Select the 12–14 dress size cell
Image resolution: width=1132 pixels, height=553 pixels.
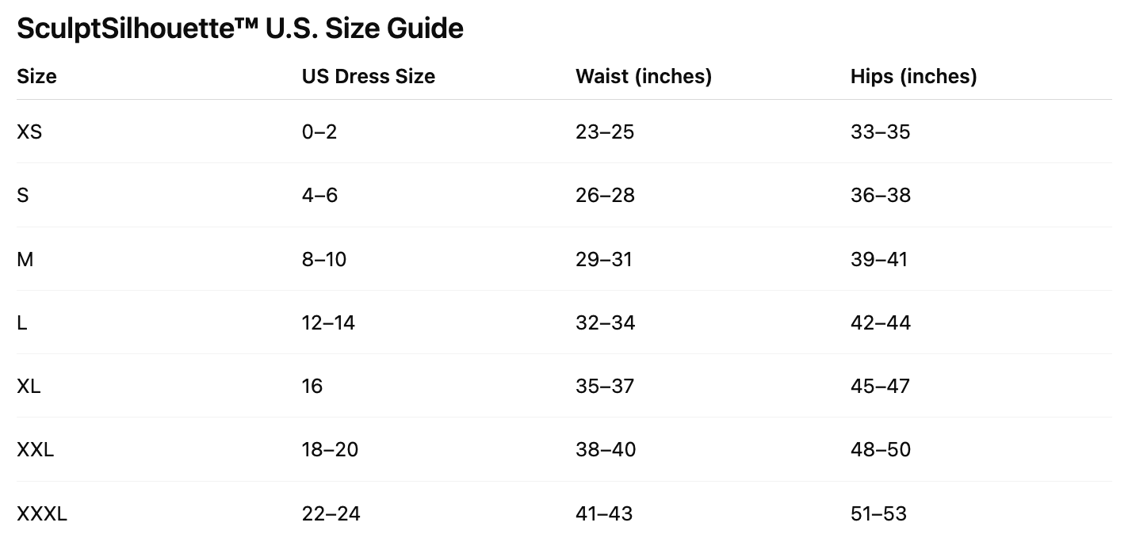point(328,323)
